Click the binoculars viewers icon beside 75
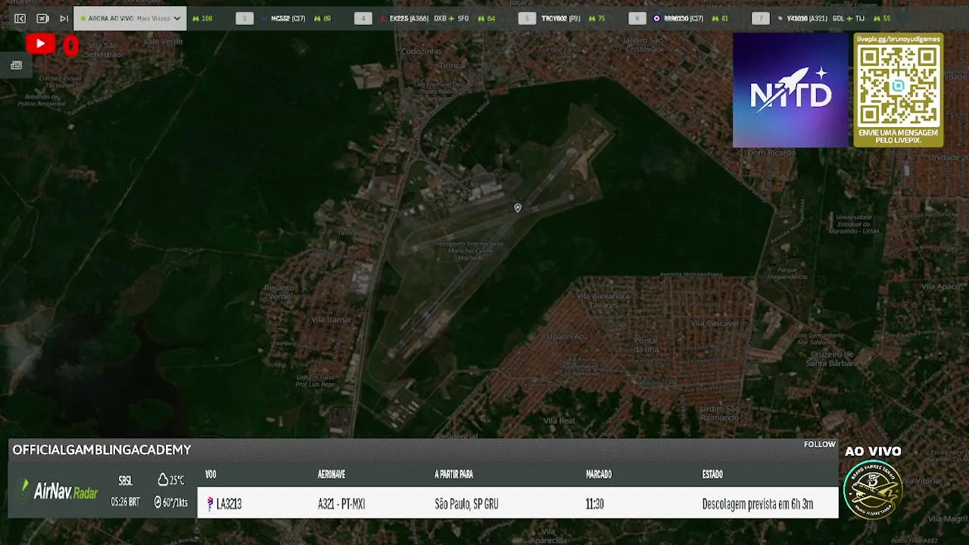 pos(592,18)
